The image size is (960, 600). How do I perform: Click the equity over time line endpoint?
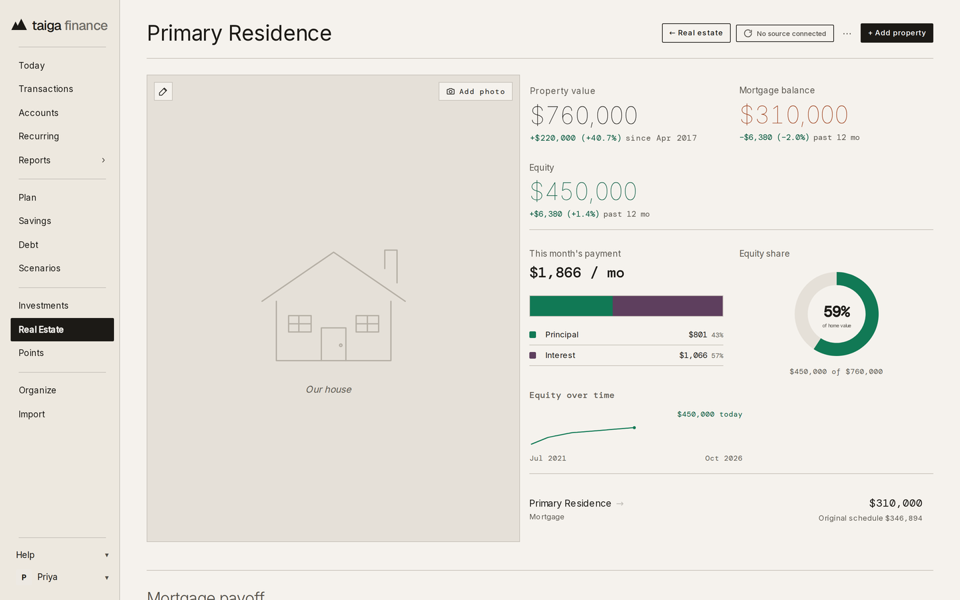(x=634, y=428)
